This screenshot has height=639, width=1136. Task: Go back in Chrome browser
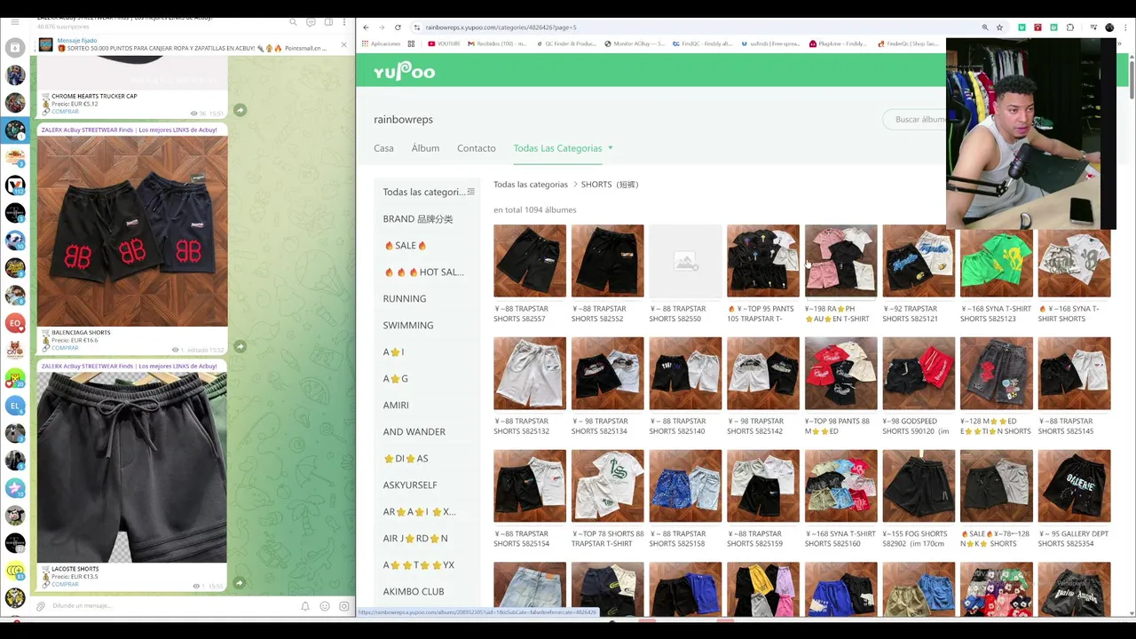pos(366,28)
